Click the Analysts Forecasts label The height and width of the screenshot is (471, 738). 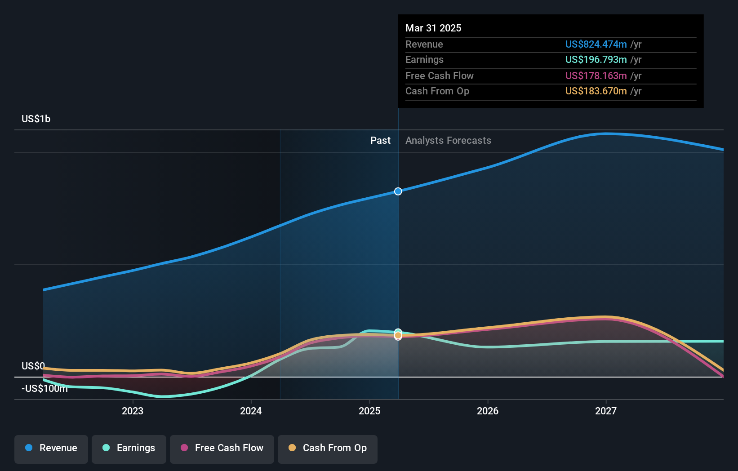click(x=448, y=140)
